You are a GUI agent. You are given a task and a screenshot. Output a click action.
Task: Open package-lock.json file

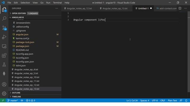point(25,42)
